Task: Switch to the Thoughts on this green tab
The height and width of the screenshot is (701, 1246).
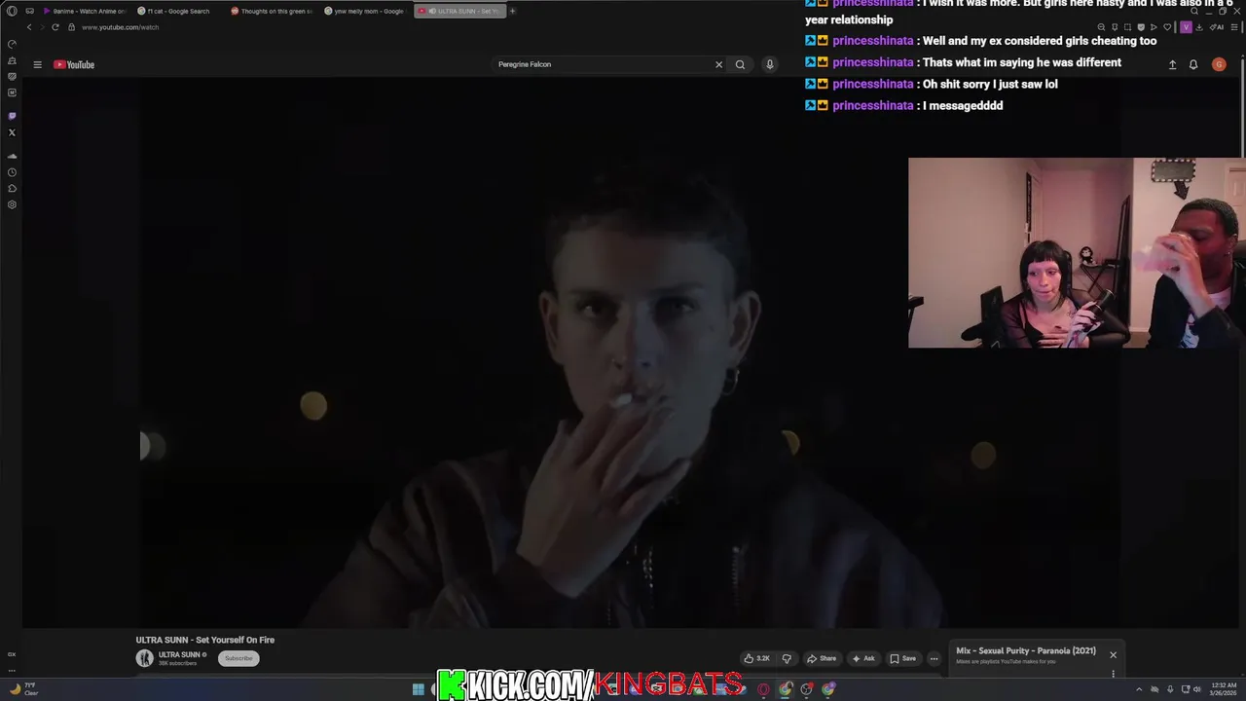Action: [272, 11]
